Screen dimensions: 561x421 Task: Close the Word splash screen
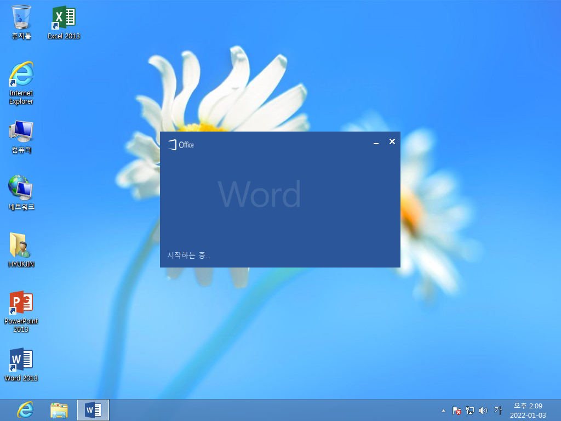click(392, 142)
